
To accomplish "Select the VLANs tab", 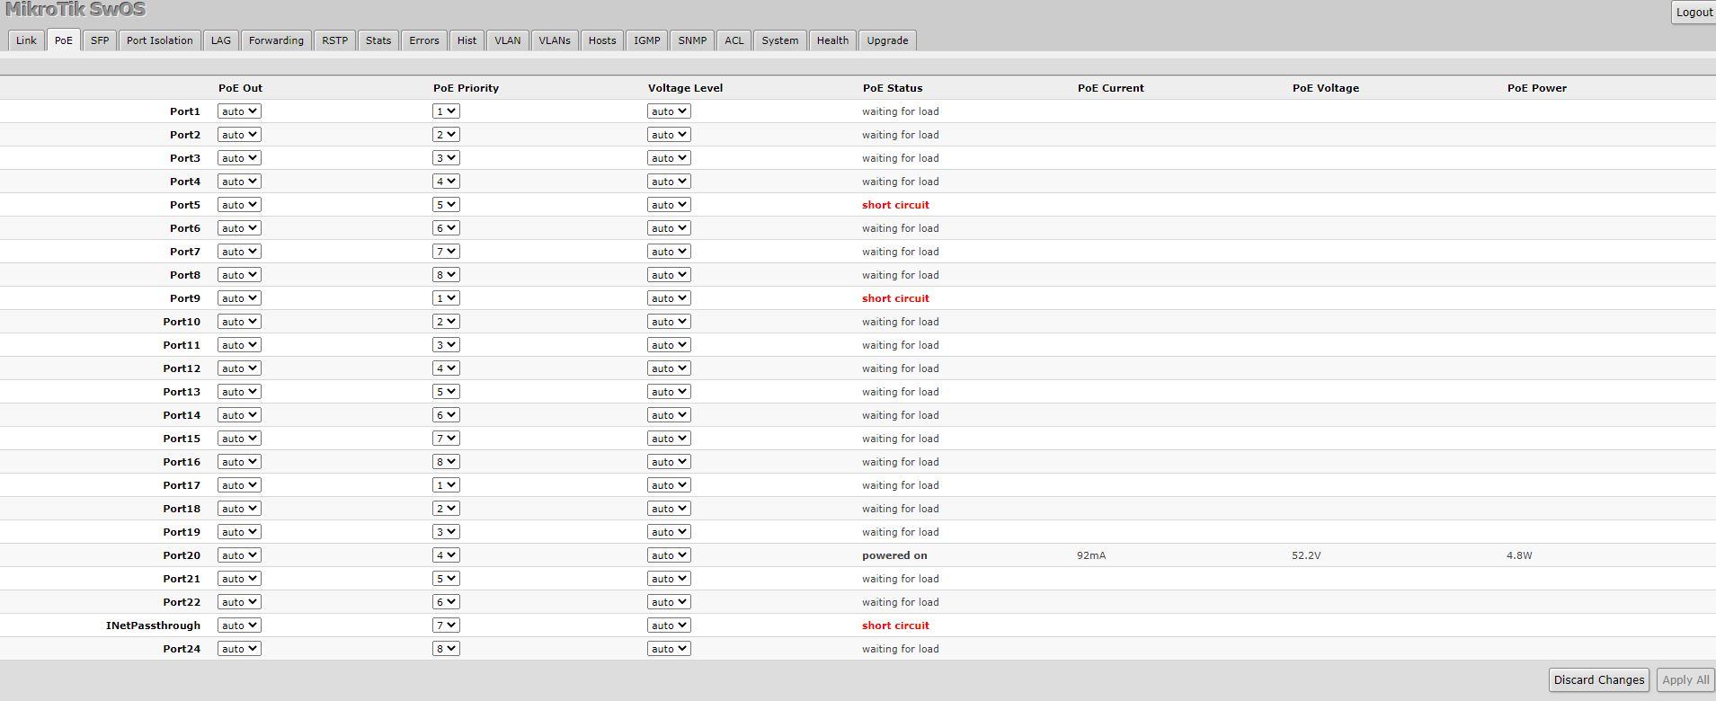I will click(555, 40).
